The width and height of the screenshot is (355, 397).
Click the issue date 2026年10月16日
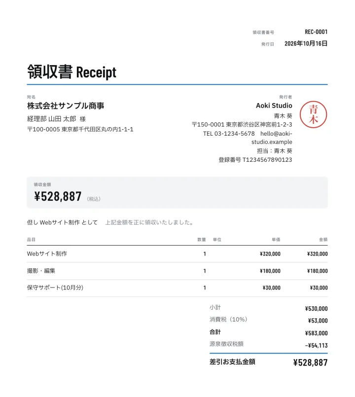(x=306, y=43)
